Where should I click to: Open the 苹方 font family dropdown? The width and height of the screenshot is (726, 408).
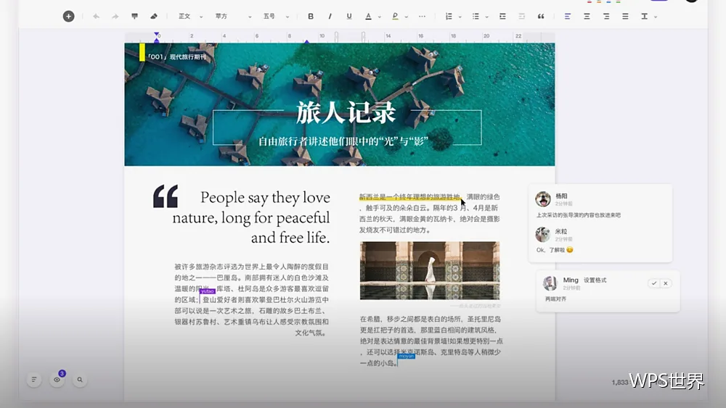pyautogui.click(x=233, y=16)
